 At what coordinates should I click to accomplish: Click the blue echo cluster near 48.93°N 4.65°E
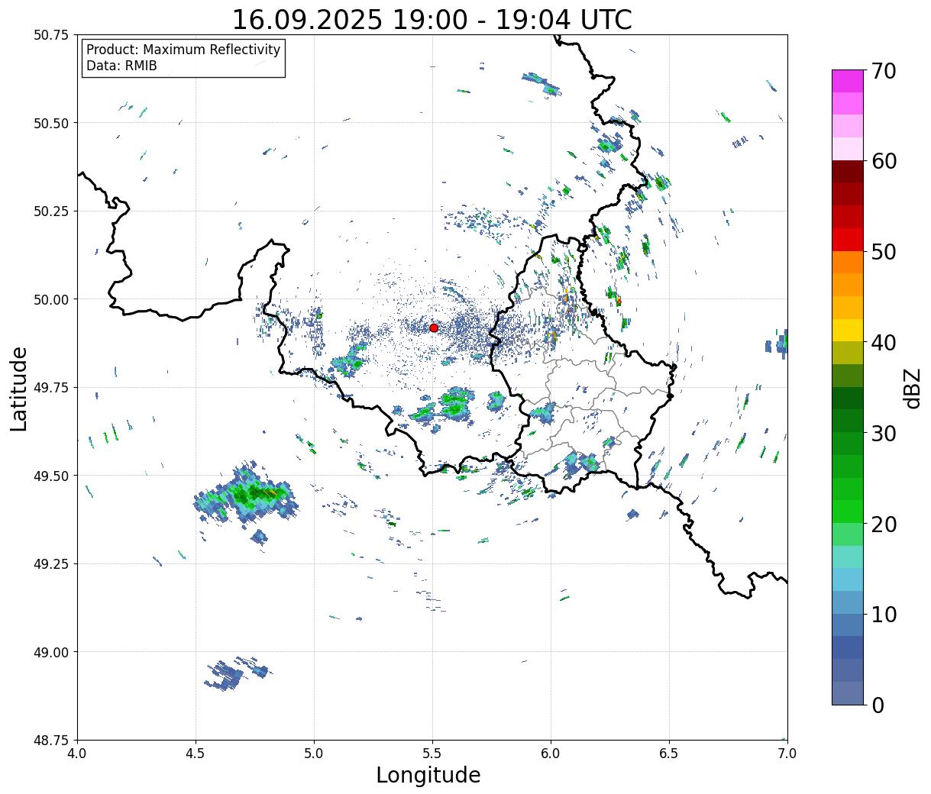tap(235, 673)
